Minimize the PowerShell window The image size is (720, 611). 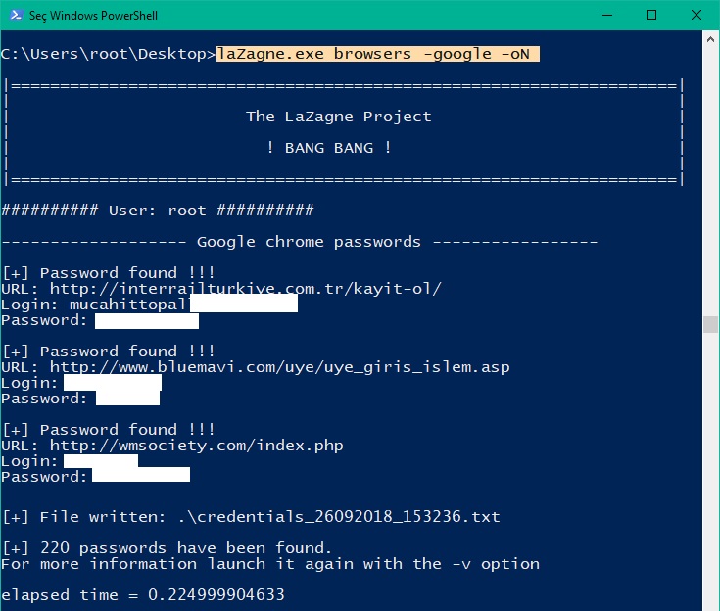coord(606,16)
